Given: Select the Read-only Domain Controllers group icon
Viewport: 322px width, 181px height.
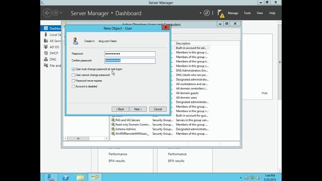Looking at the screenshot, I should [x=113, y=124].
